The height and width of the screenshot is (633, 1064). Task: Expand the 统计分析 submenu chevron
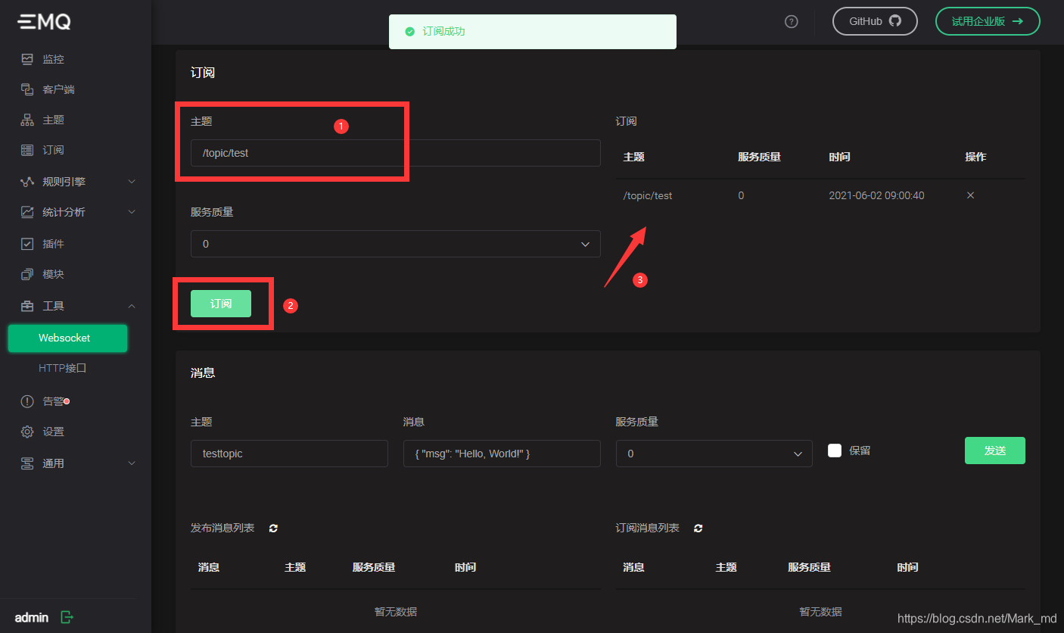point(132,212)
